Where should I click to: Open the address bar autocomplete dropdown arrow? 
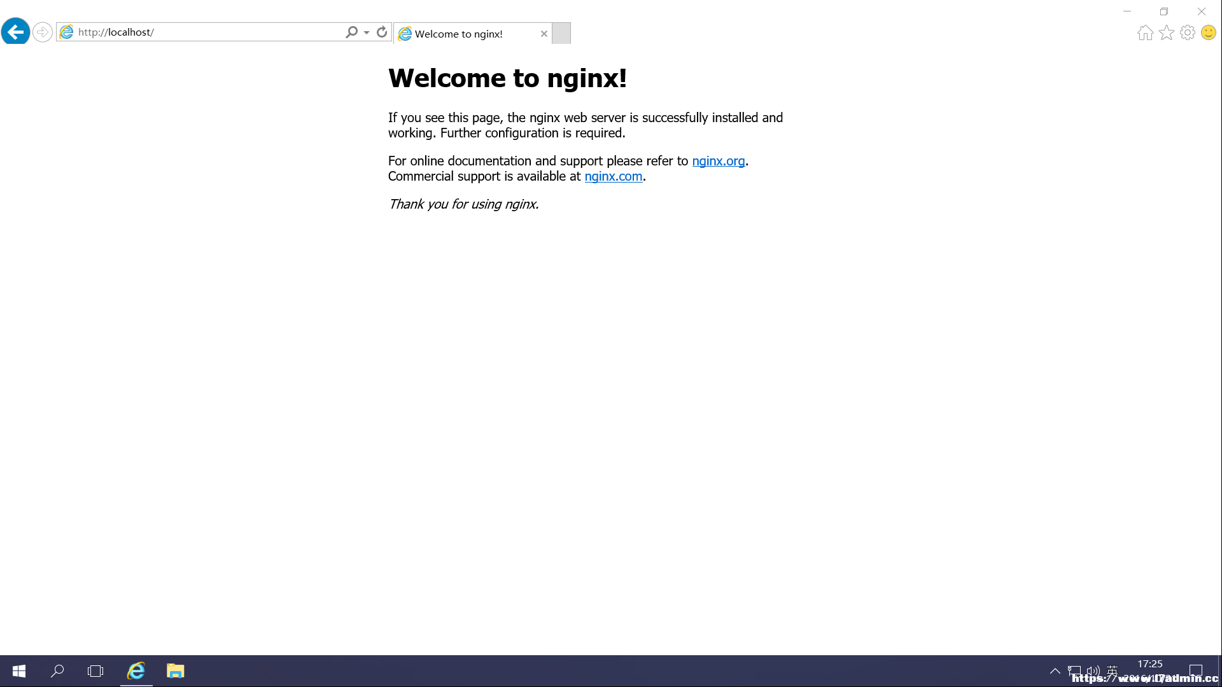(x=367, y=32)
